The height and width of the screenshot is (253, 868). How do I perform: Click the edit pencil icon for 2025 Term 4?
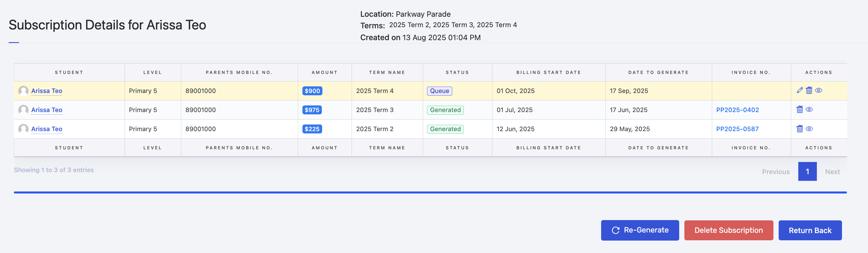click(x=799, y=90)
